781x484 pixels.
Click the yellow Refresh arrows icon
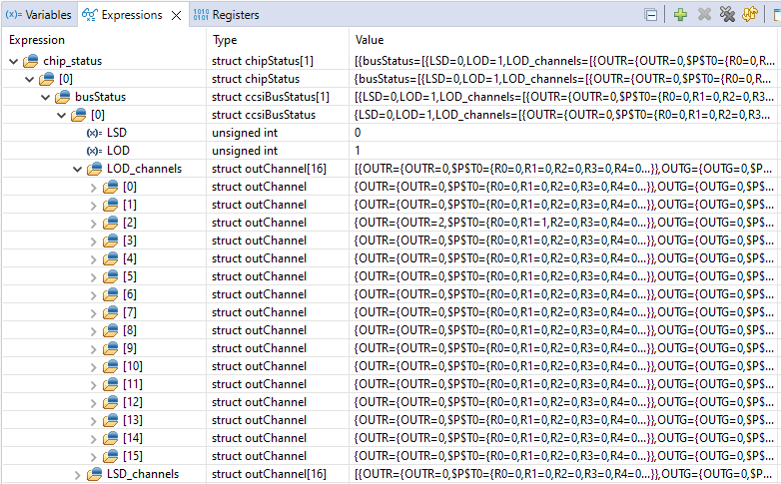(x=751, y=15)
